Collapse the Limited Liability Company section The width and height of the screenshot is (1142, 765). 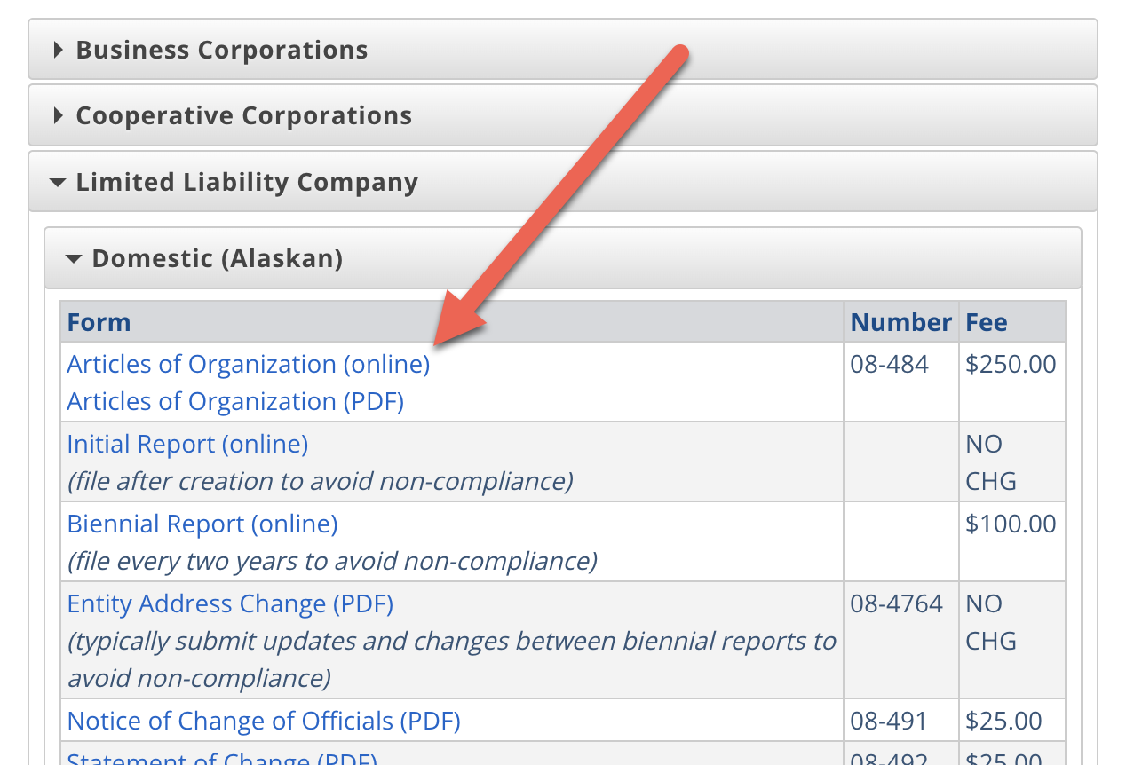tap(247, 182)
